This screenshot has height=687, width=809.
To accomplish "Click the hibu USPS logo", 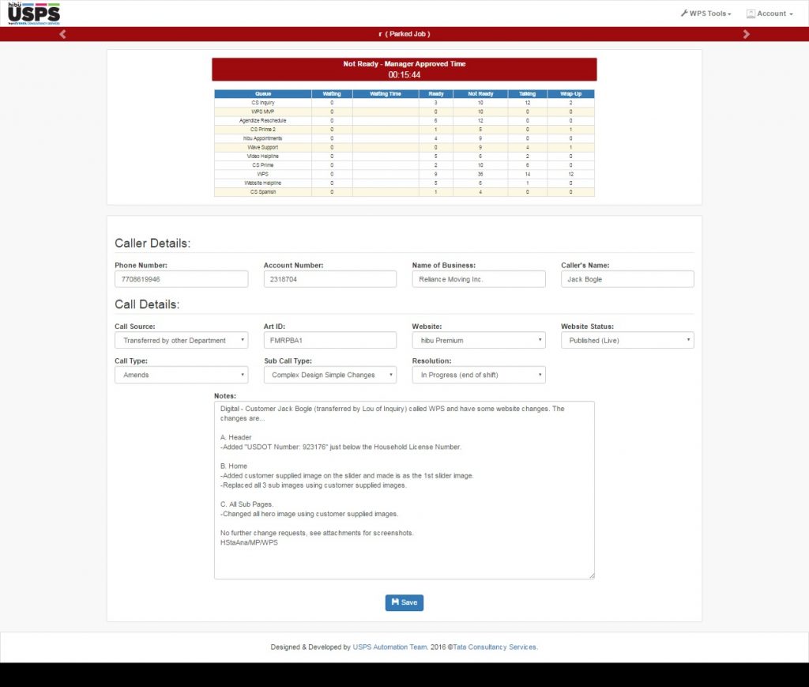I will point(33,13).
